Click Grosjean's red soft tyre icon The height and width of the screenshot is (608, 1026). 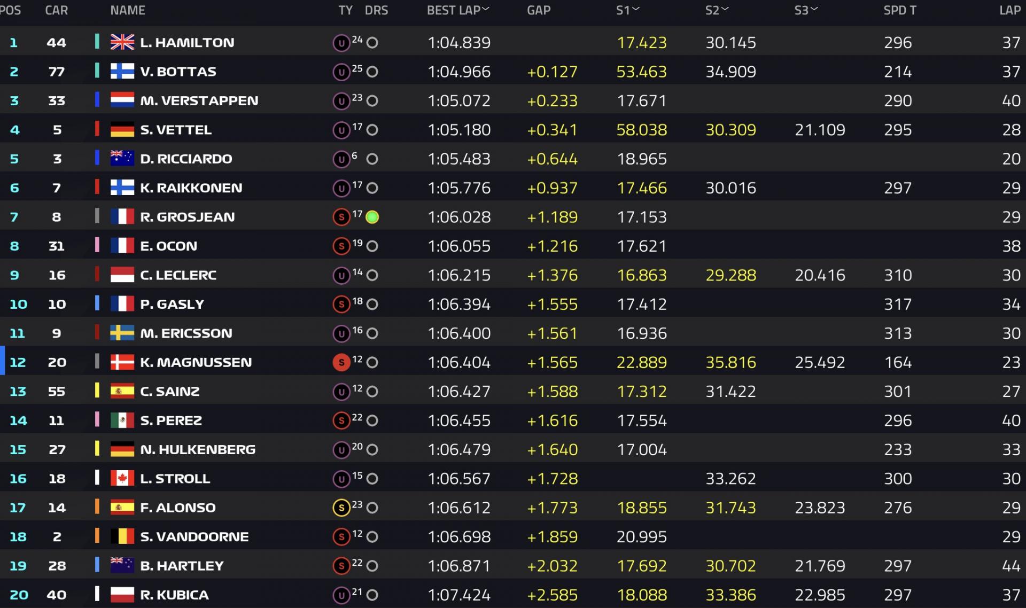point(341,217)
